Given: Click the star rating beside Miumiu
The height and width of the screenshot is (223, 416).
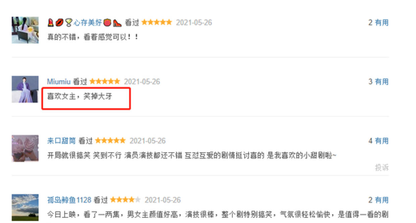Looking at the screenshot, I should pos(104,81).
